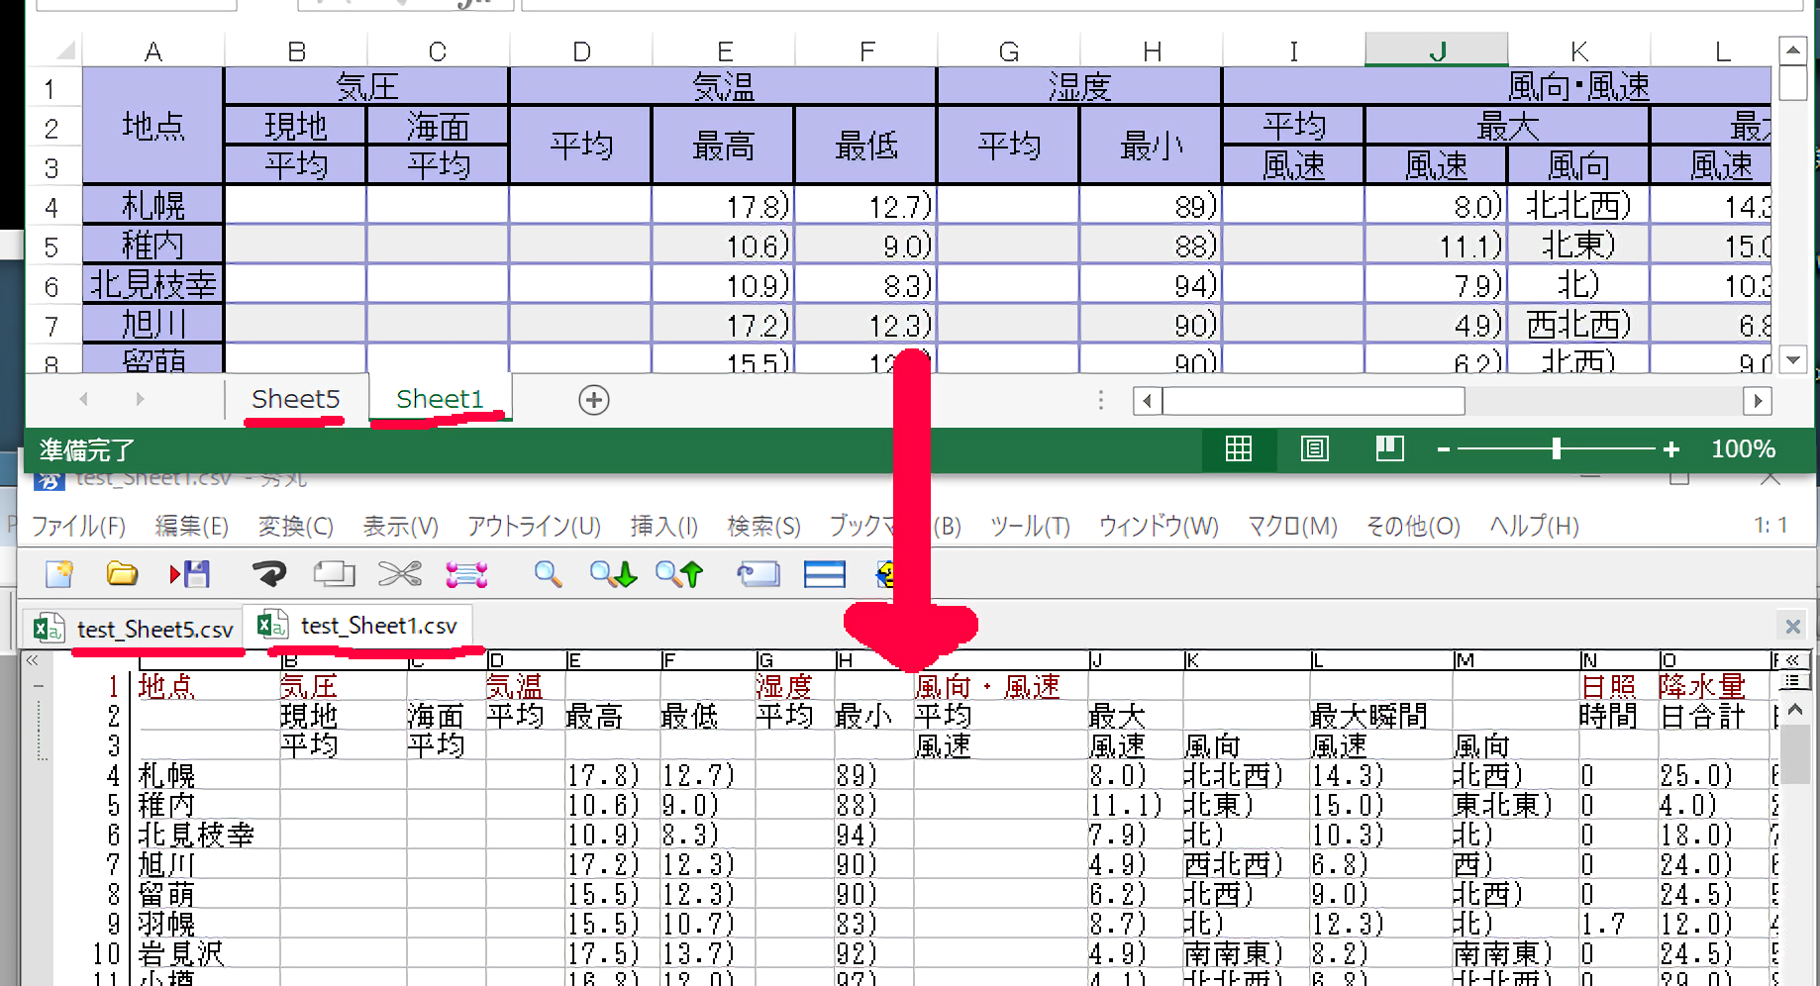Viewport: 1820px width, 986px height.
Task: Switch to the Sheet5 worksheet tab
Action: pyautogui.click(x=295, y=399)
